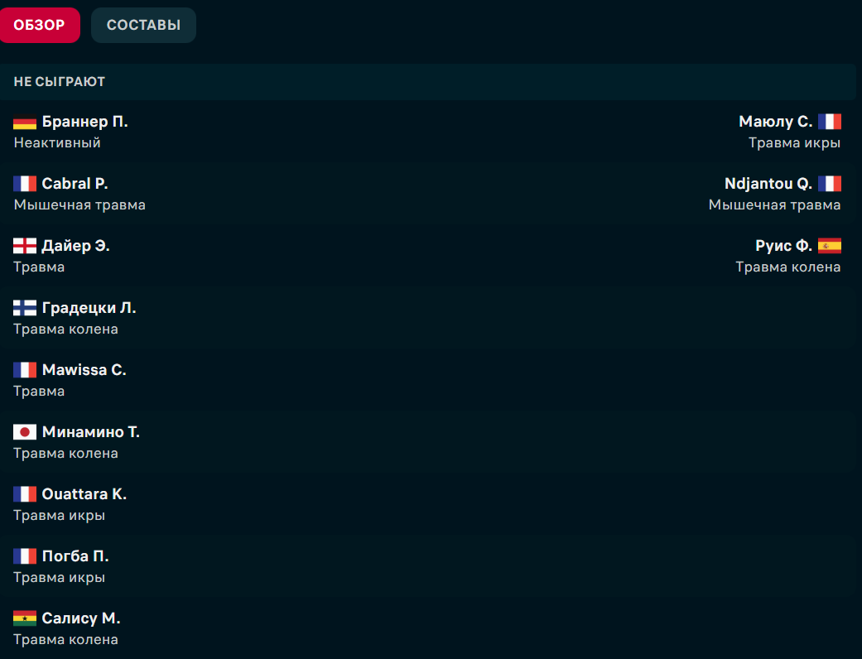
Task: Click England flag next to Дайер Э.
Action: tap(25, 246)
